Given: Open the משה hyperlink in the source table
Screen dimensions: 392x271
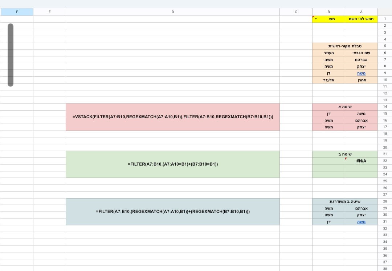Looking at the screenshot, I should pyautogui.click(x=361, y=73).
